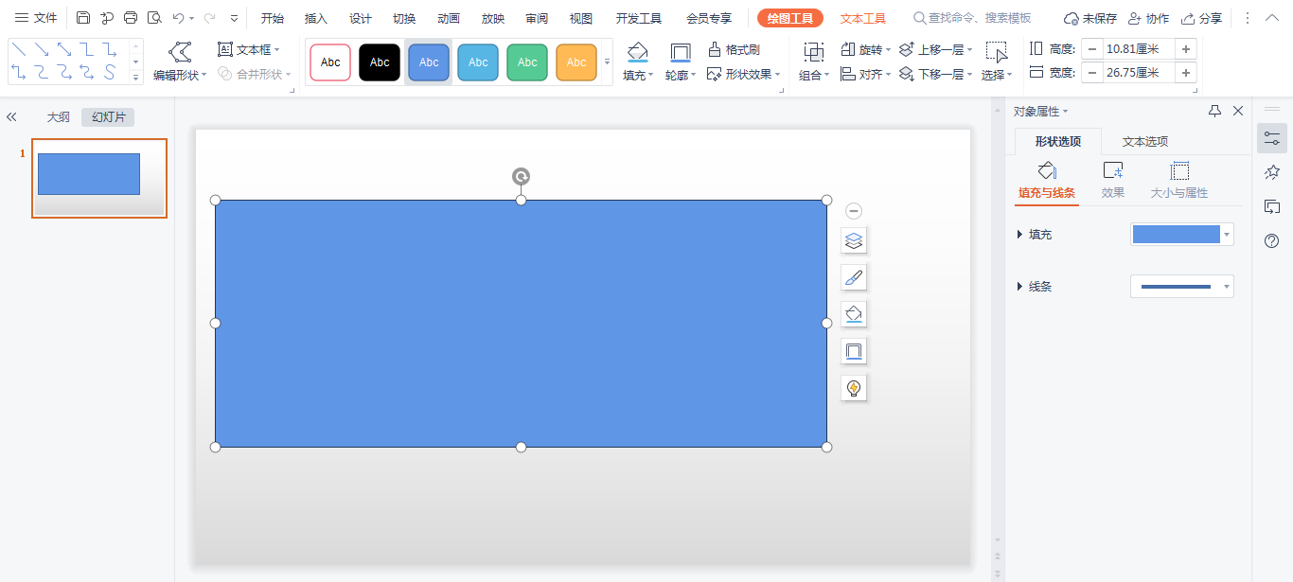This screenshot has height=582, width=1293.
Task: Click the 格式刷 format painter
Action: [735, 49]
